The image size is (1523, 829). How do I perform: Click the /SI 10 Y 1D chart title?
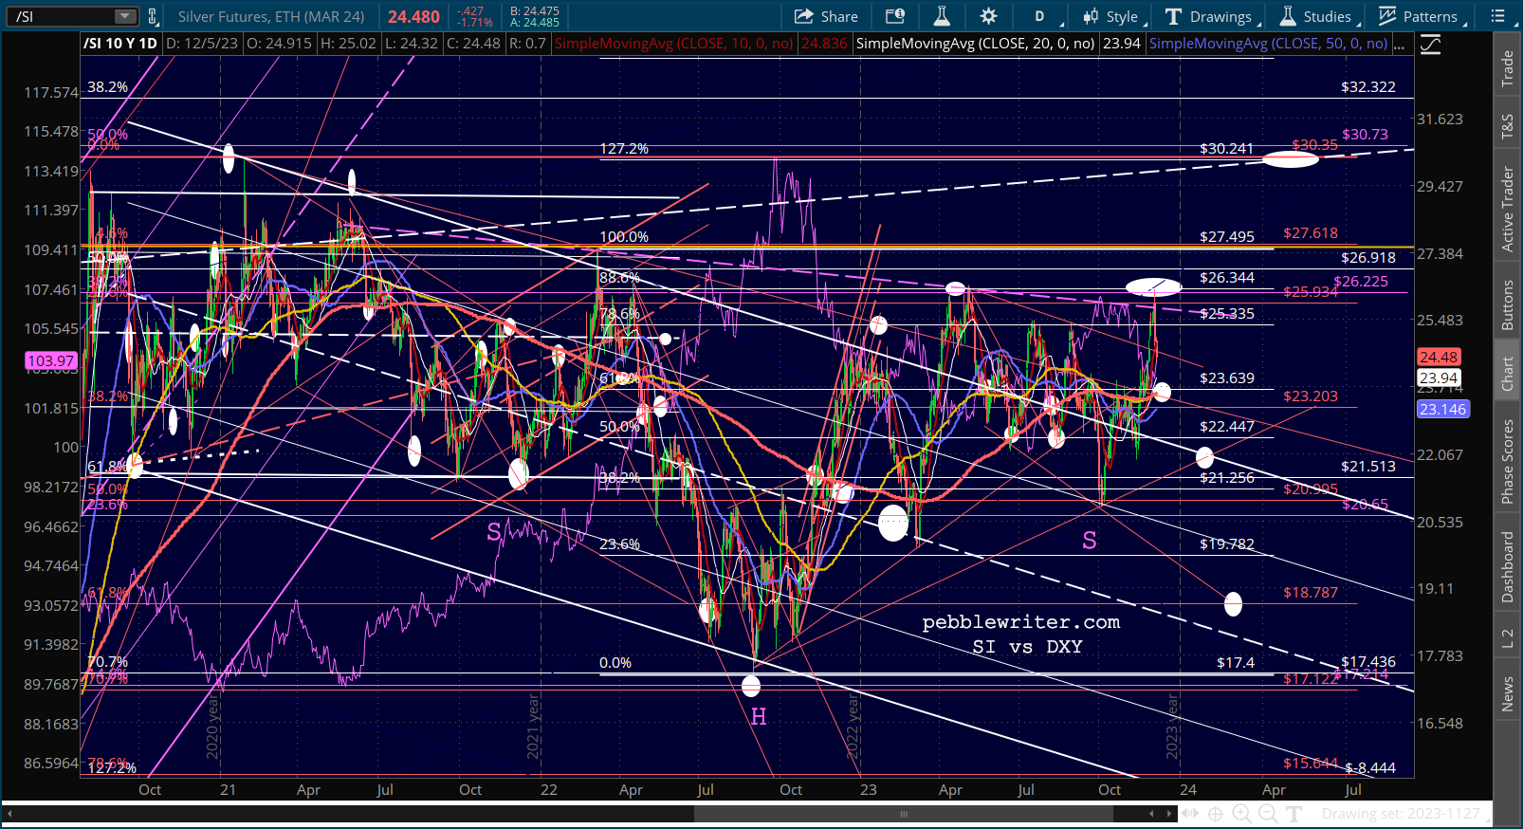[120, 44]
